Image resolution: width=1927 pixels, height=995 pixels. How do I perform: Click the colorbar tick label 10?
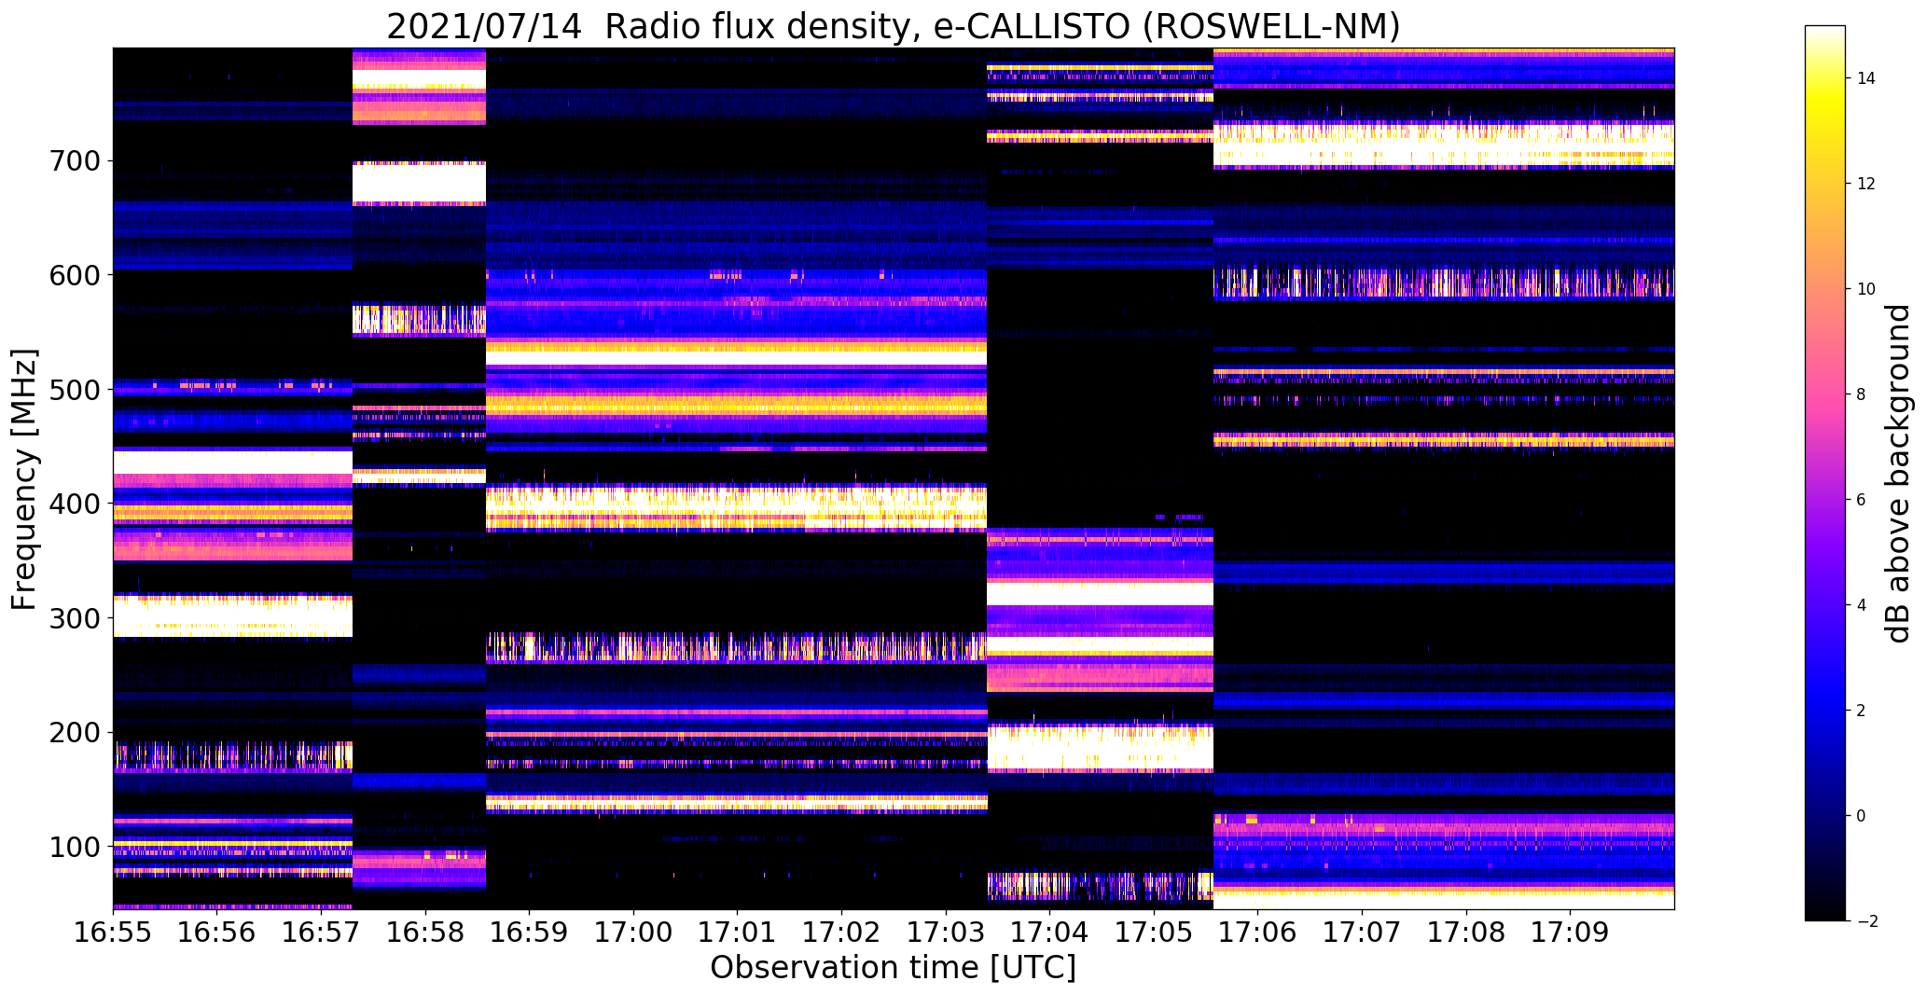coord(1866,289)
